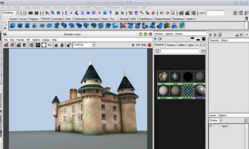Pause the IPR render
Image resolution: width=249 pixels, height=149 pixels.
click(133, 45)
